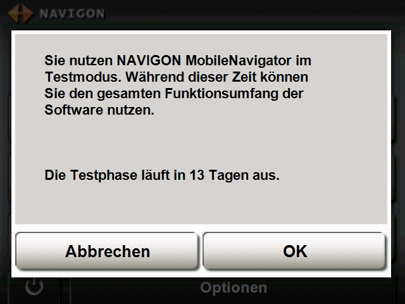Click the '13' day count in the trial notice
Viewport: 405px width, 304px height.
click(x=197, y=175)
